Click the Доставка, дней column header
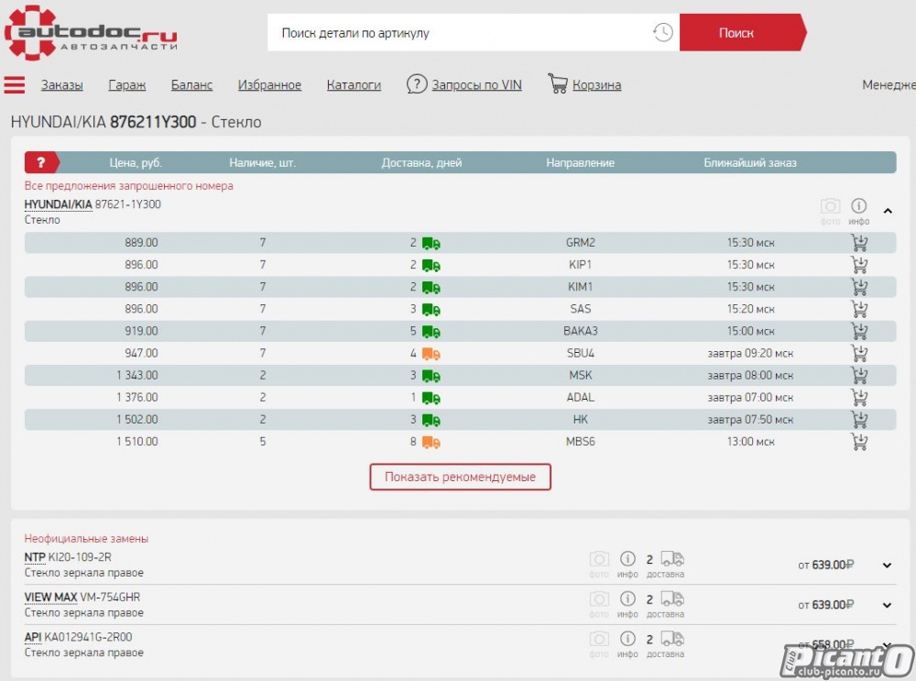Screen dimensions: 916x681 [x=421, y=162]
